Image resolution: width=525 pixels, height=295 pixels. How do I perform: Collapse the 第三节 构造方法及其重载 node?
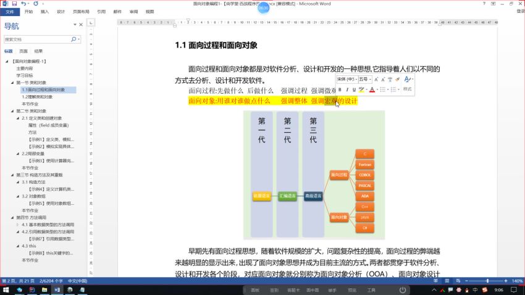[12, 175]
